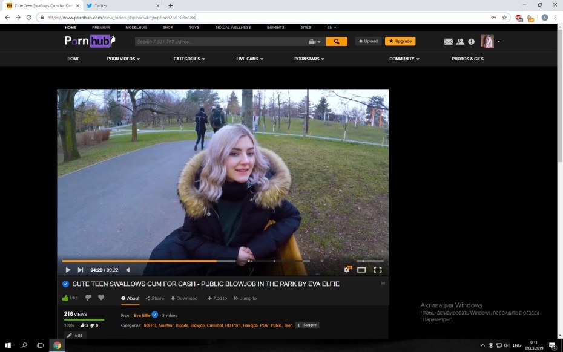Open notifications via the exclamation icon

point(472,41)
